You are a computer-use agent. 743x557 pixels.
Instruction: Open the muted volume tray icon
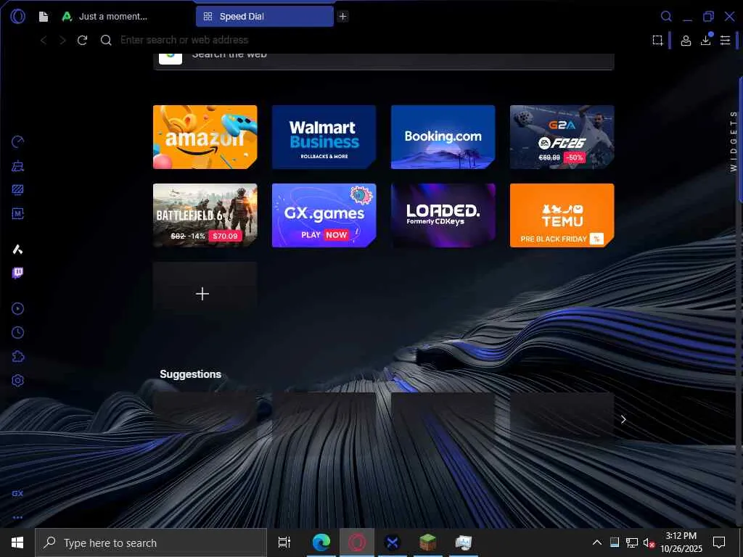pyautogui.click(x=649, y=542)
